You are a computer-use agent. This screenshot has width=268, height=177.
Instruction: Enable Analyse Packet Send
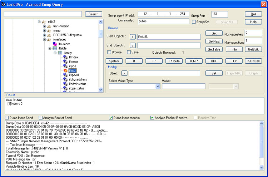40,118
